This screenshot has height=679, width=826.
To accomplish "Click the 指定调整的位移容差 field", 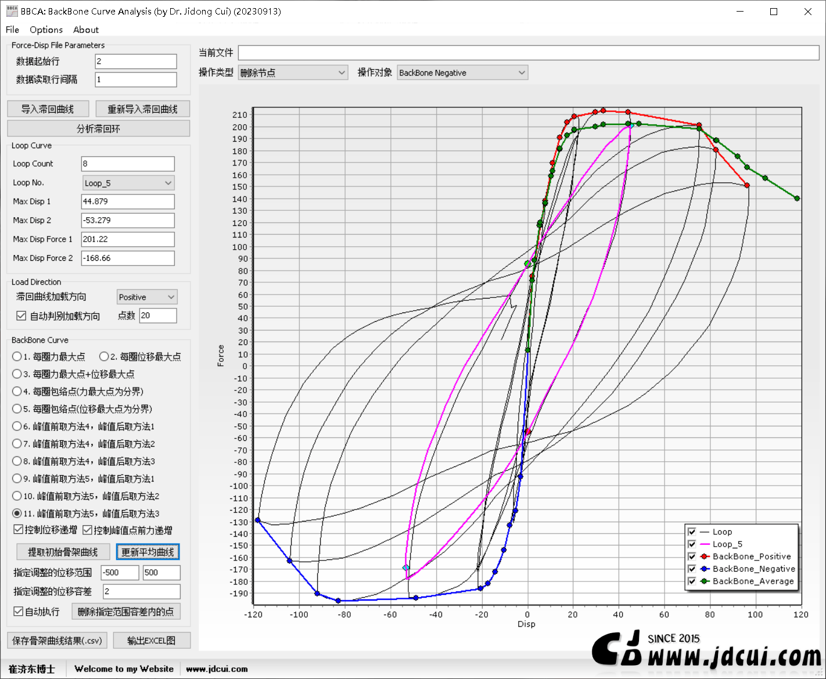I will point(142,591).
